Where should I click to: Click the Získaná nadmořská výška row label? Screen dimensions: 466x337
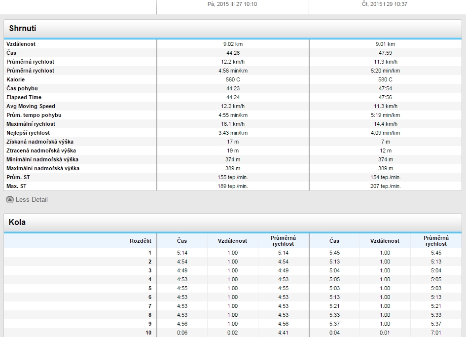(x=40, y=142)
